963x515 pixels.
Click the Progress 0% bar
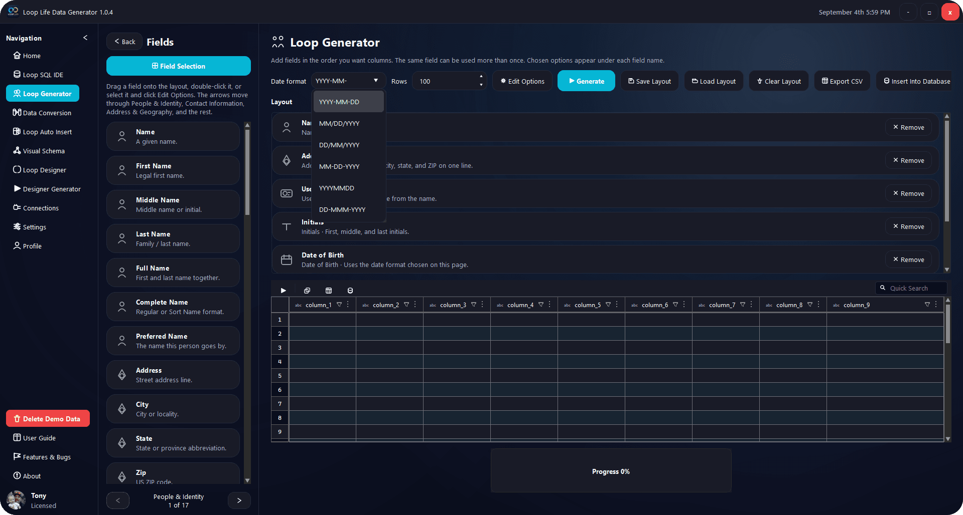(x=611, y=471)
